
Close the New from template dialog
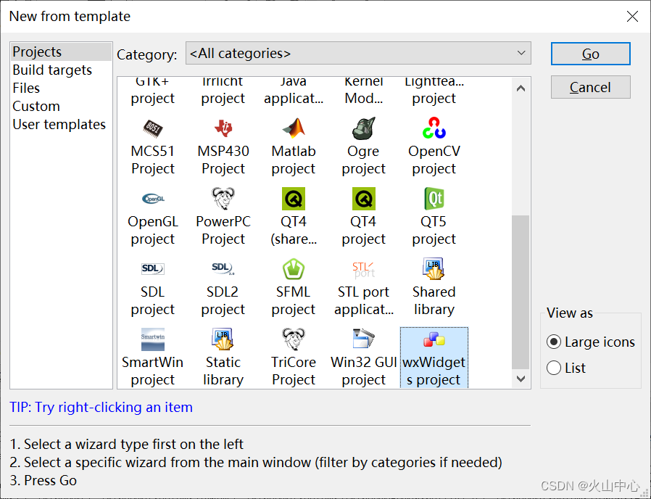[632, 16]
